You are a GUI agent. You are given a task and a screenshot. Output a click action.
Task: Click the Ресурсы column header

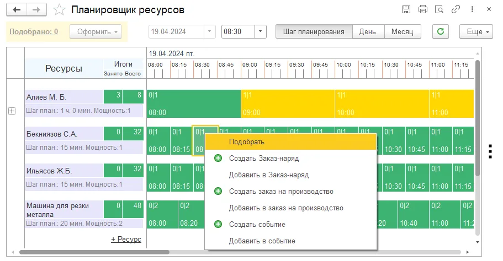click(x=64, y=68)
